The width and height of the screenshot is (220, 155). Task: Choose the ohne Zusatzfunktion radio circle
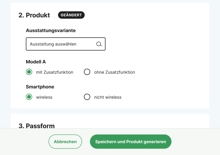[x=87, y=72]
